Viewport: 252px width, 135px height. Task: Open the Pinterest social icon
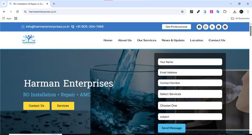pos(225,27)
